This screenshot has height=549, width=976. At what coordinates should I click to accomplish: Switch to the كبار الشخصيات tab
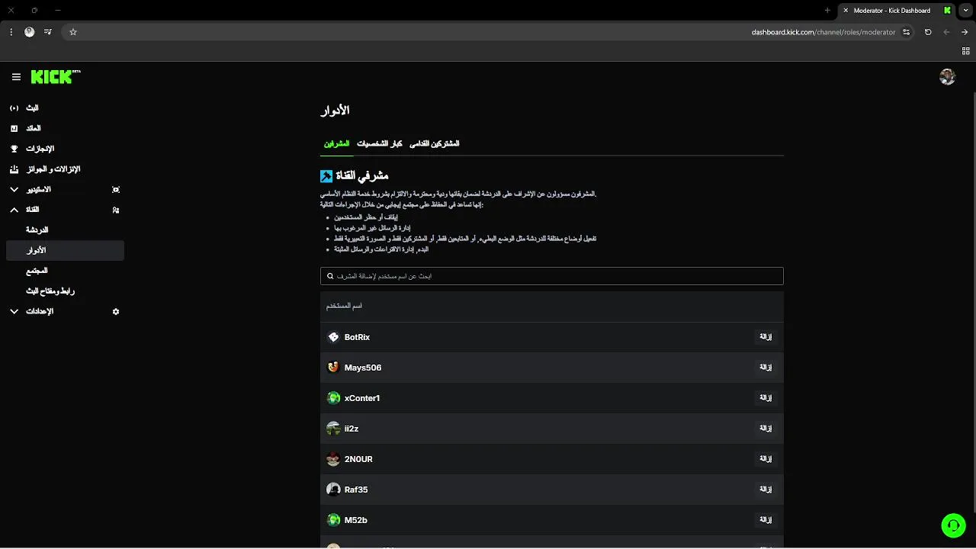tap(380, 144)
